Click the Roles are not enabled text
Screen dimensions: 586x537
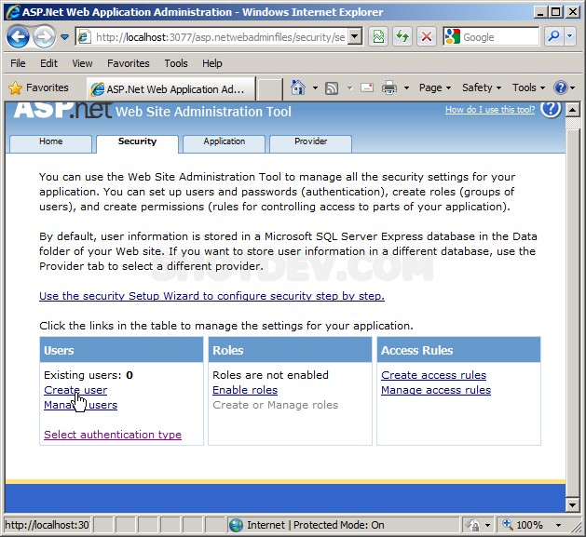(x=270, y=375)
